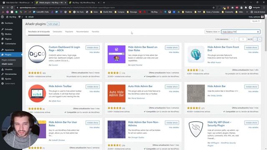Image resolution: width=267 pixels, height=150 pixels.
Task: Click the WordPress logo in admin bar
Action: (x=3, y=17)
